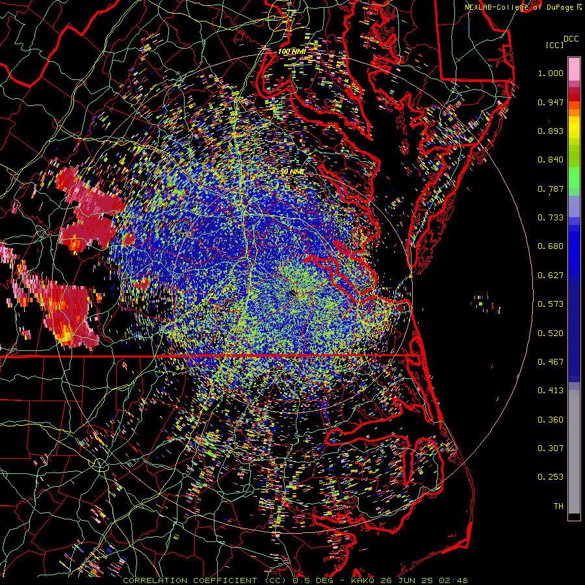The height and width of the screenshot is (585, 585).
Task: Click the 0.840 legend value
Action: pyautogui.click(x=551, y=160)
